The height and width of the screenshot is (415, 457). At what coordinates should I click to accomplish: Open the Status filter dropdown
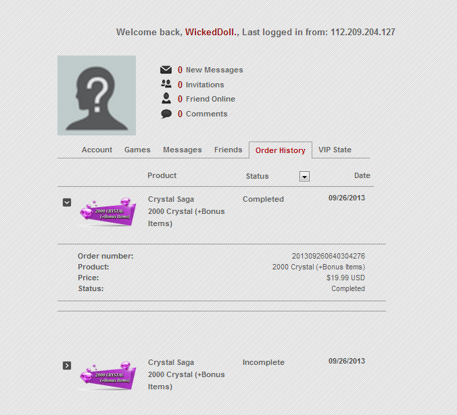click(305, 176)
